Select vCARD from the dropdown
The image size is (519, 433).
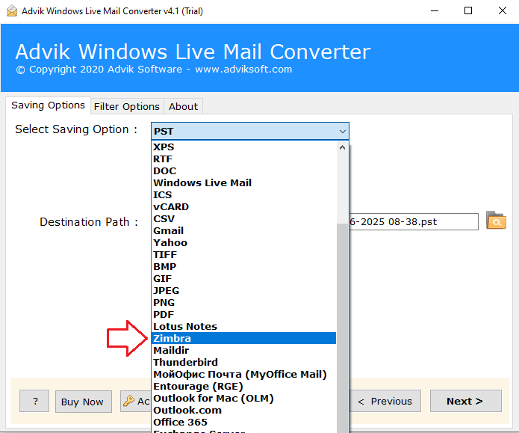coord(243,206)
